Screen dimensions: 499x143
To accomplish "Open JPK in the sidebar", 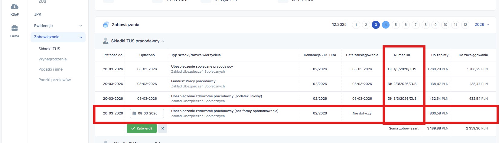I will point(38,14).
